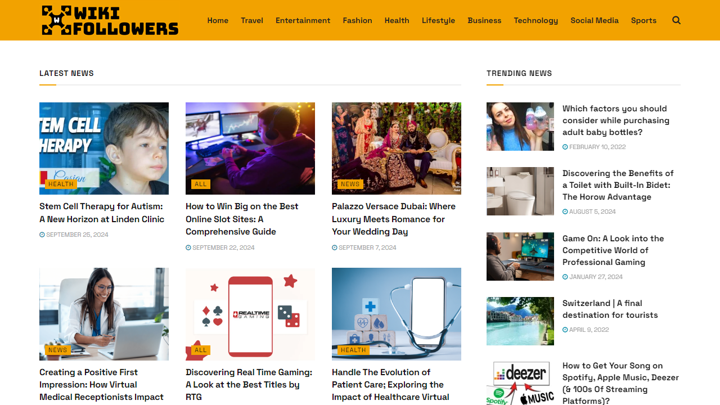The width and height of the screenshot is (720, 405).
Task: Select Social Media in navigation
Action: click(x=595, y=20)
